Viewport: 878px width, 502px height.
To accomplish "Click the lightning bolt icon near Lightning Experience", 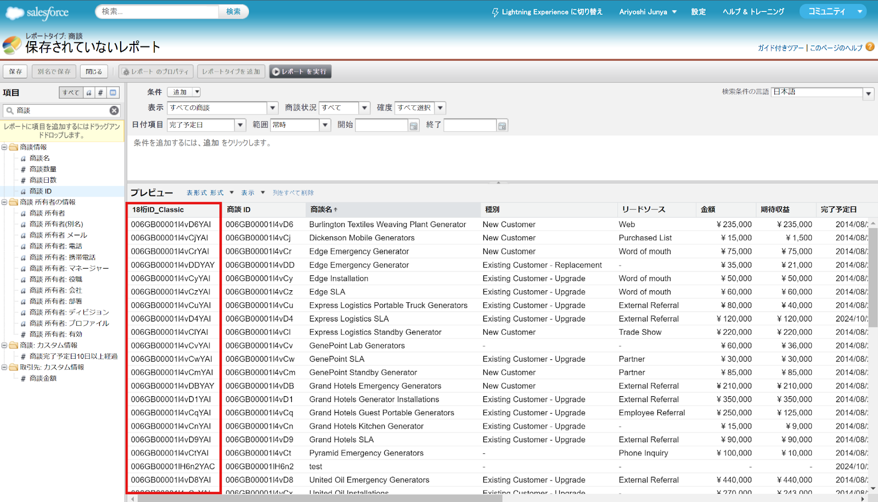I will pyautogui.click(x=495, y=11).
